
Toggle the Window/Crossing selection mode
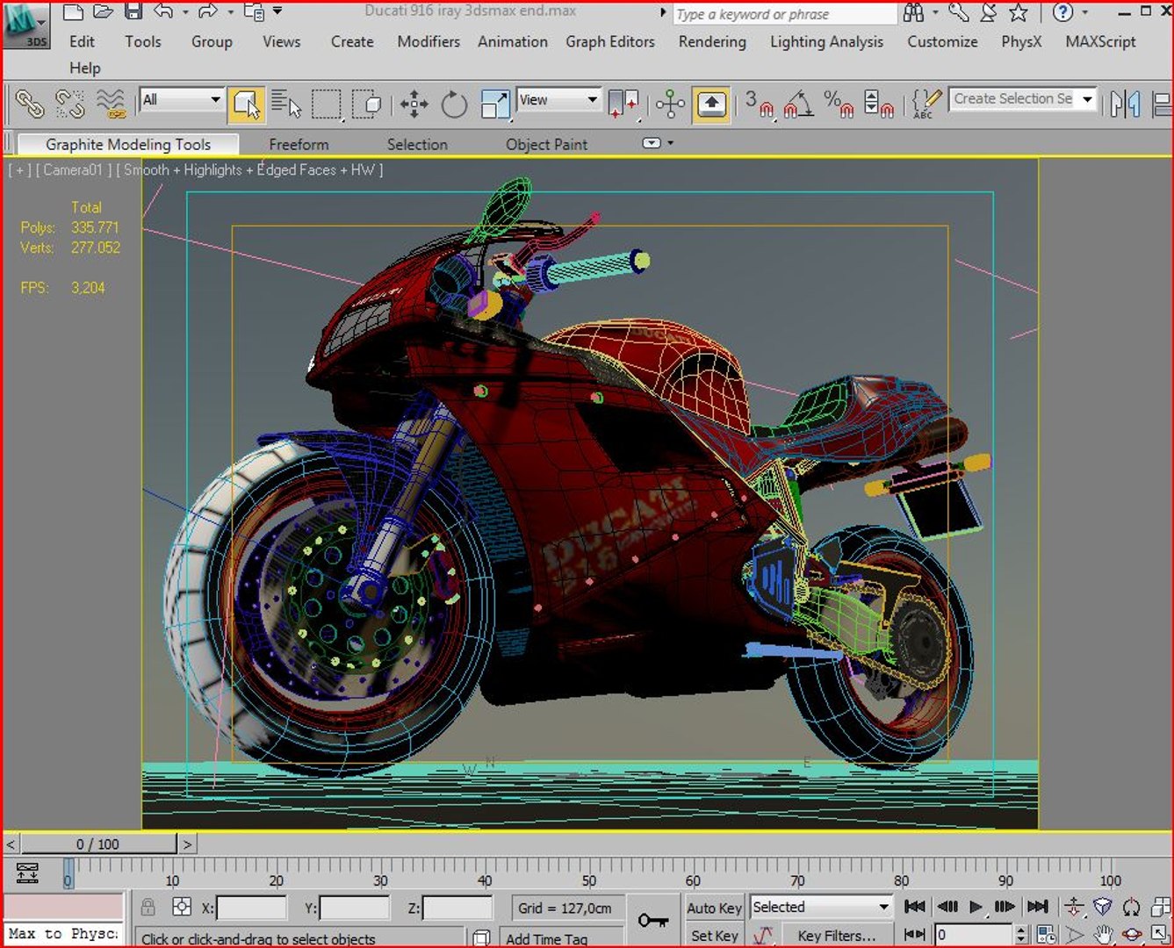point(366,104)
